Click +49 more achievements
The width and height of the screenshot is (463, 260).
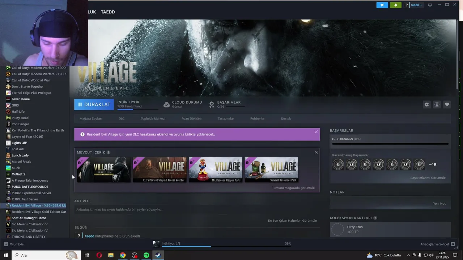pyautogui.click(x=432, y=164)
